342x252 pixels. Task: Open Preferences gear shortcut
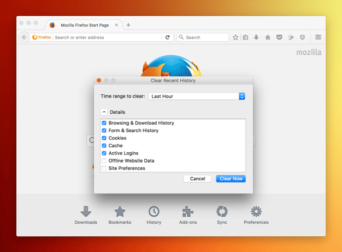256,215
